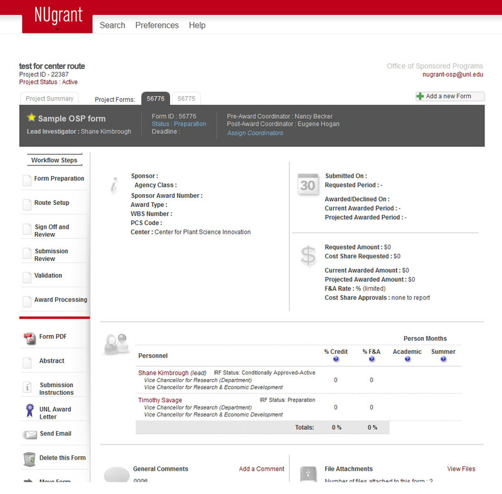Click the Form PDF link text
Screen dimensions: 502x494
coord(53,337)
